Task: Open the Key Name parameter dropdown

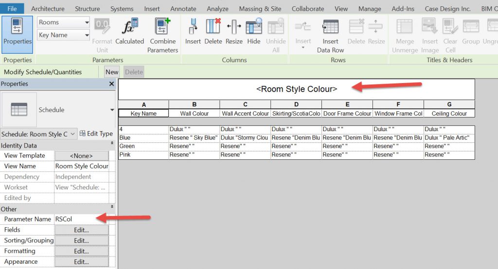Action: [x=87, y=35]
